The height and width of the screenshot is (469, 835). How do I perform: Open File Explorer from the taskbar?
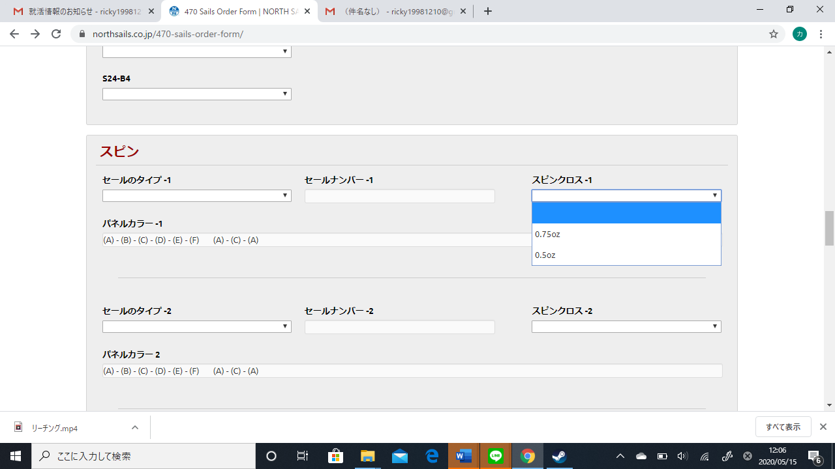tap(368, 456)
